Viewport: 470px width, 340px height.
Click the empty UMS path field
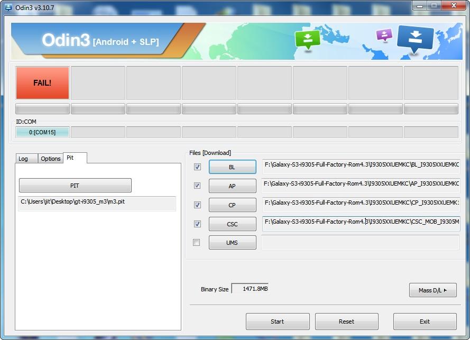pyautogui.click(x=360, y=242)
